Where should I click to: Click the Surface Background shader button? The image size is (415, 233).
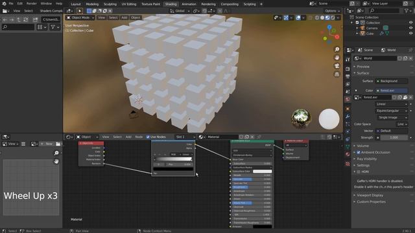click(x=392, y=81)
